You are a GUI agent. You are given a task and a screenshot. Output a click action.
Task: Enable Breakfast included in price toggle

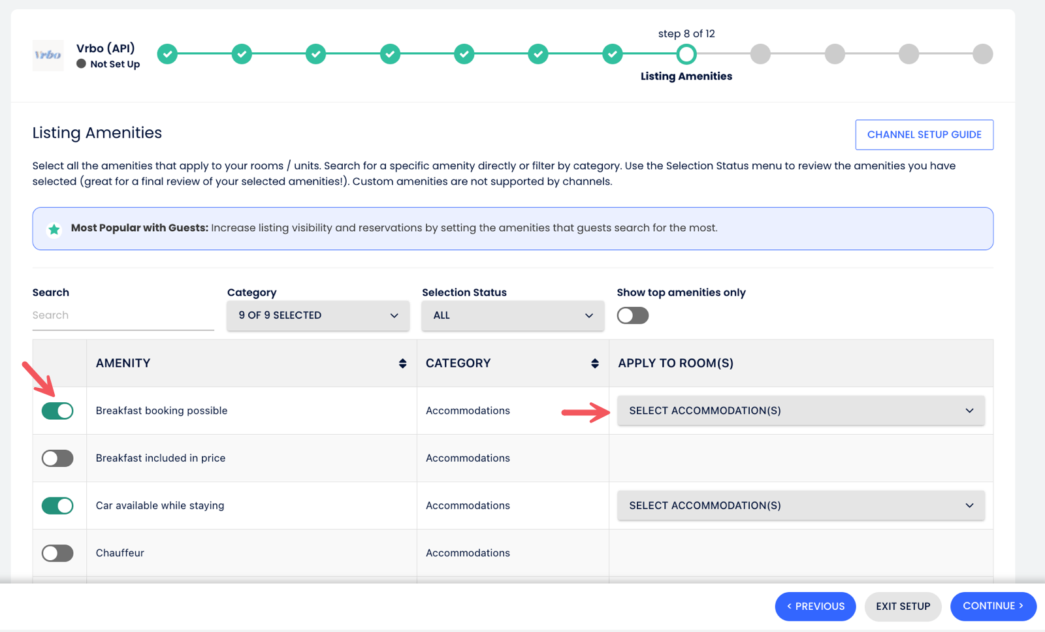(x=57, y=458)
